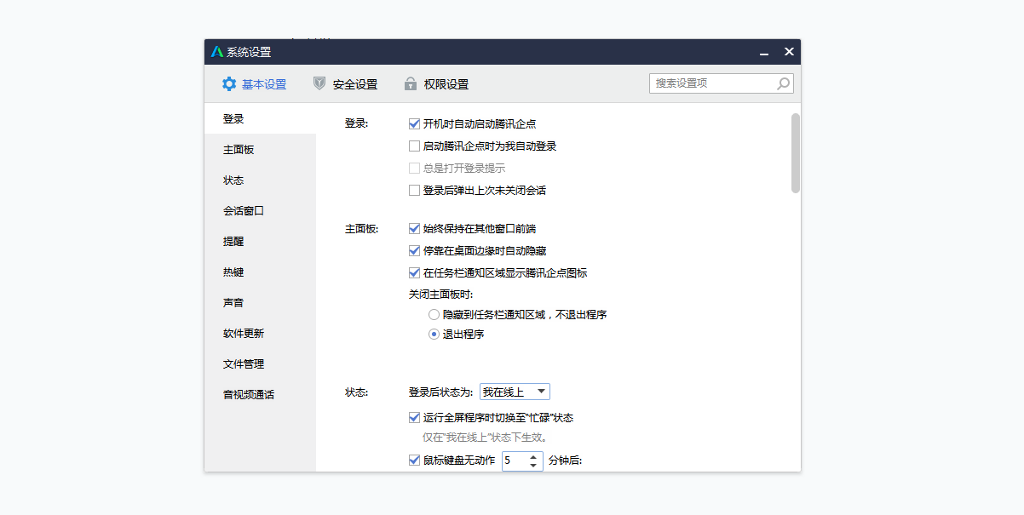The width and height of the screenshot is (1024, 515).
Task: Open 主面板 section in sidebar
Action: [x=260, y=149]
